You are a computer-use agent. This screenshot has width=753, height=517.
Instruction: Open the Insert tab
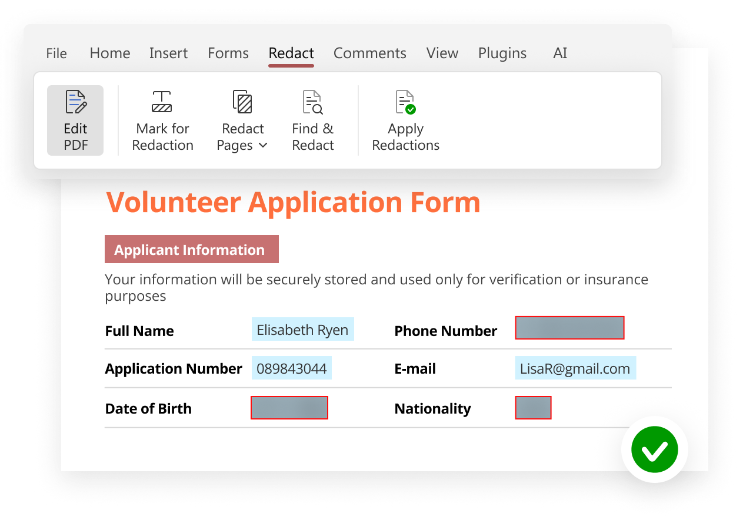168,53
